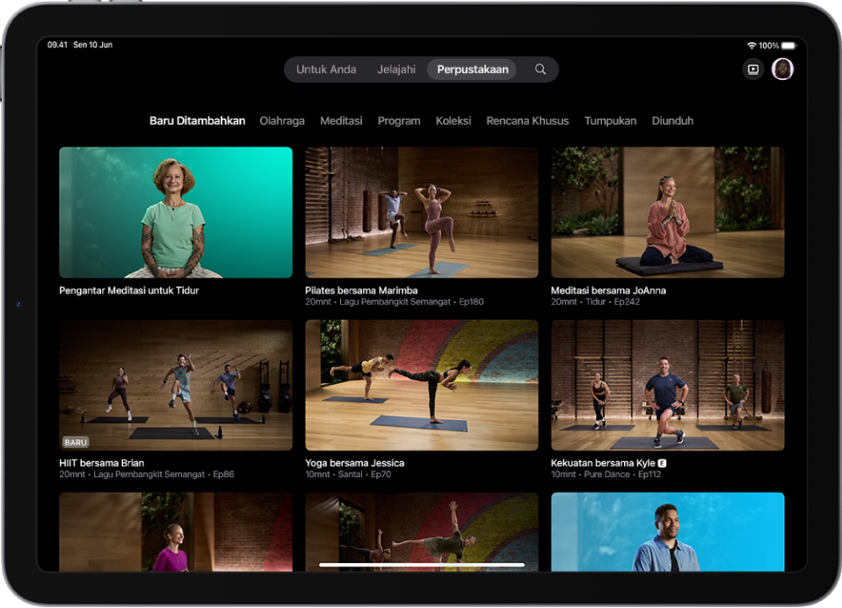Image resolution: width=842 pixels, height=608 pixels.
Task: Open the thumbnail with woman in magenta top
Action: [176, 532]
